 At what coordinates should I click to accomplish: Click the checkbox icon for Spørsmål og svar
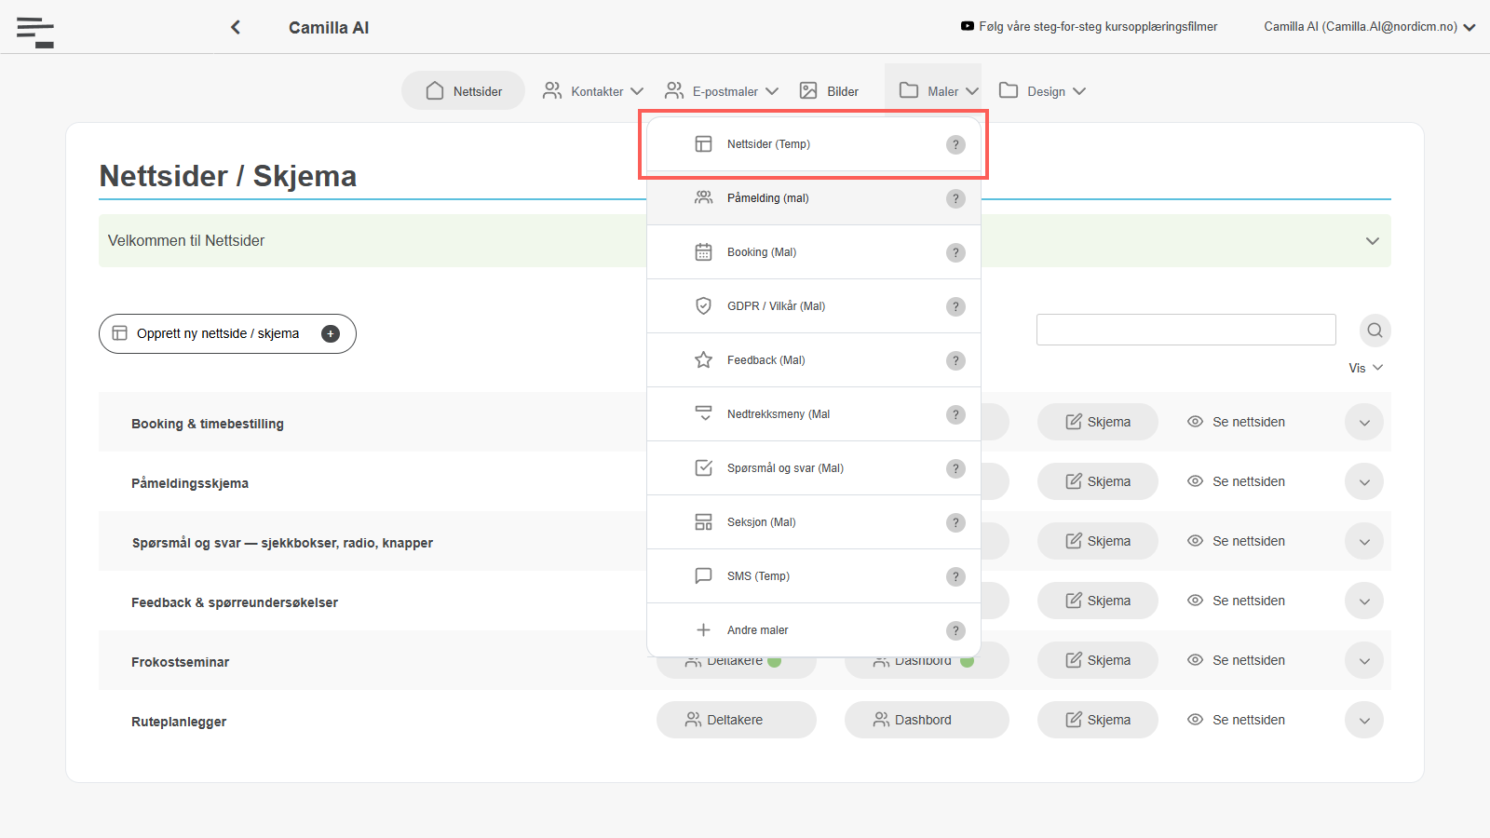(x=703, y=468)
